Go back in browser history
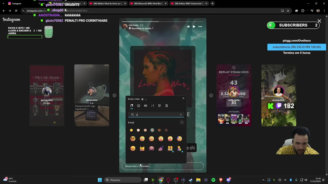Image resolution: width=328 pixels, height=184 pixels. click(4, 11)
